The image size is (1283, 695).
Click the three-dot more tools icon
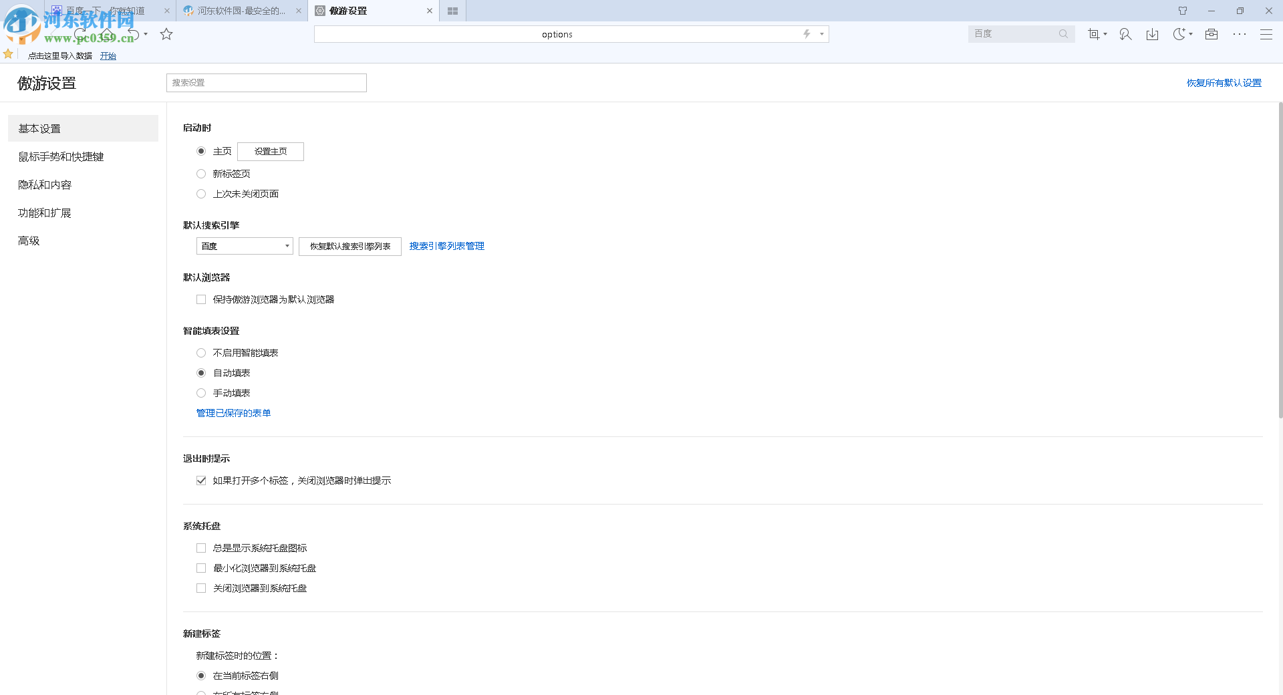(1240, 34)
